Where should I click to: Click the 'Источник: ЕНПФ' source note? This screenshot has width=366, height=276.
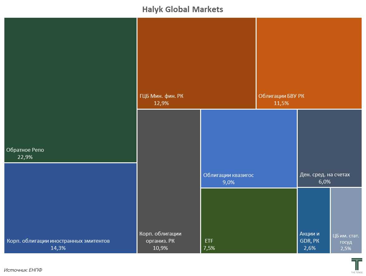23,270
